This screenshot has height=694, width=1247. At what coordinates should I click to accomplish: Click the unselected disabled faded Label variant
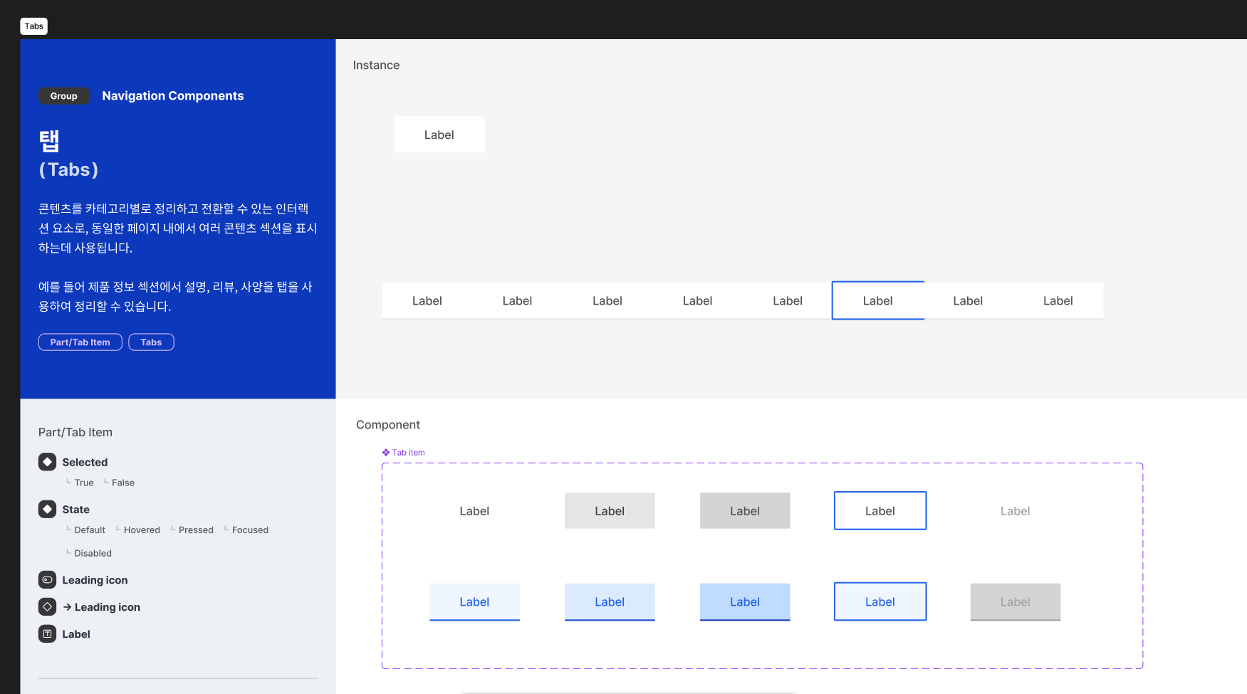point(1016,510)
